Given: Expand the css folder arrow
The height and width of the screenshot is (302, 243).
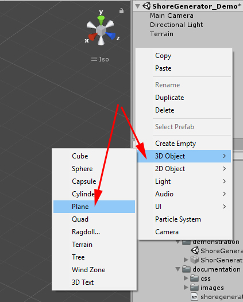Looking at the screenshot, I should pyautogui.click(x=186, y=278).
